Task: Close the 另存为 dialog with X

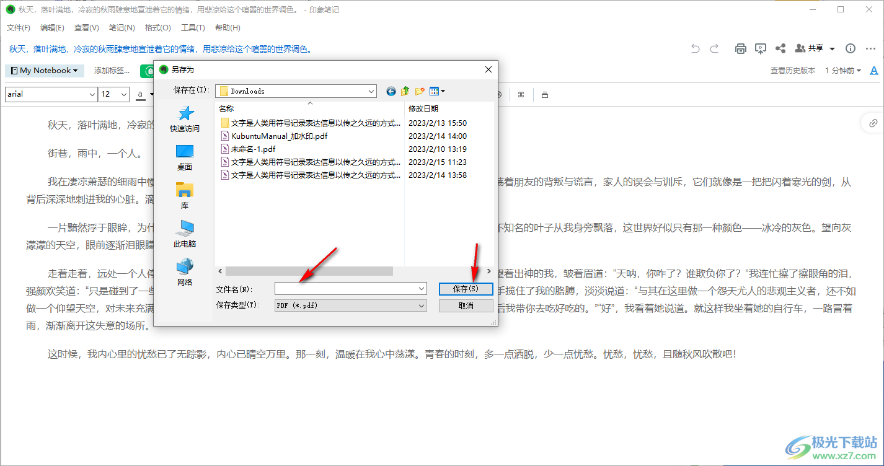Action: click(x=488, y=69)
